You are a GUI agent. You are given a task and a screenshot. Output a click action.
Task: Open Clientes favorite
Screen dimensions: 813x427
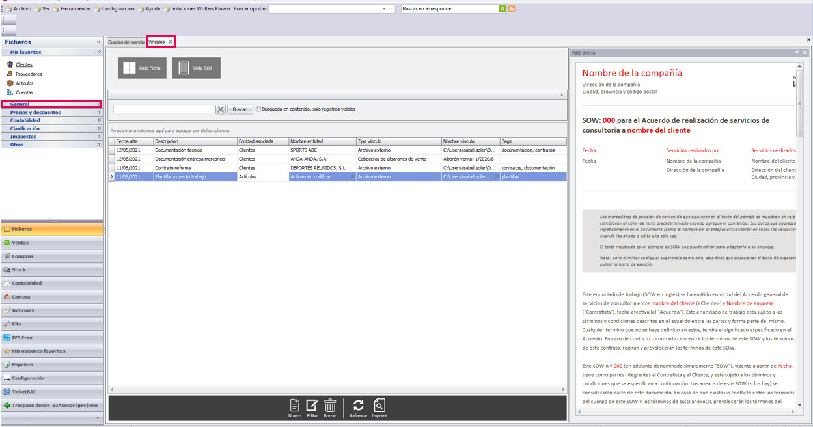pyautogui.click(x=24, y=64)
